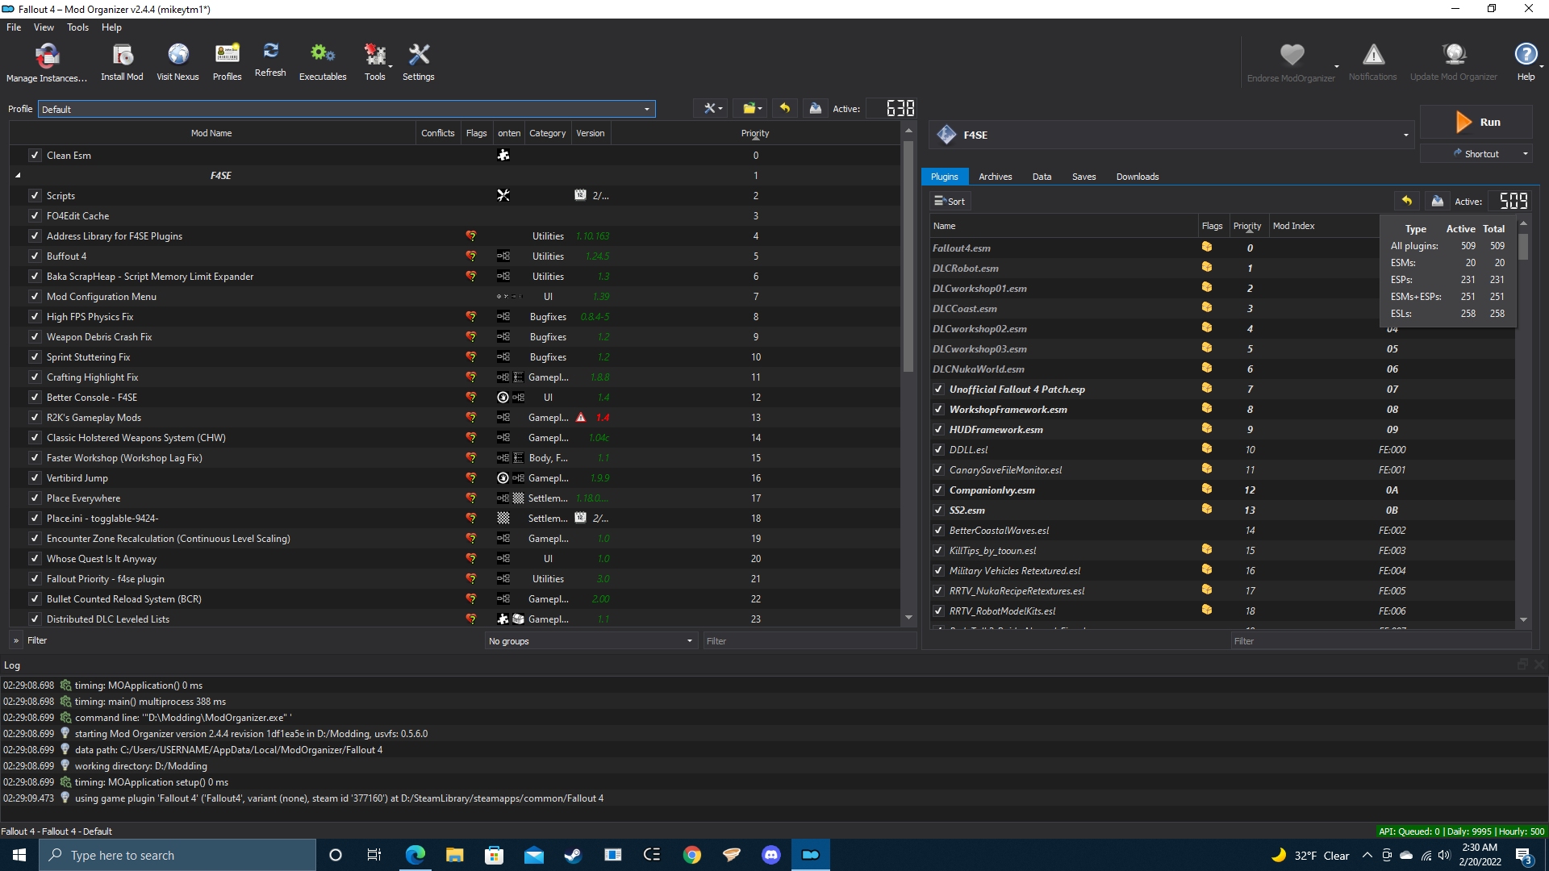
Task: Open Discord from the taskbar
Action: tap(771, 855)
